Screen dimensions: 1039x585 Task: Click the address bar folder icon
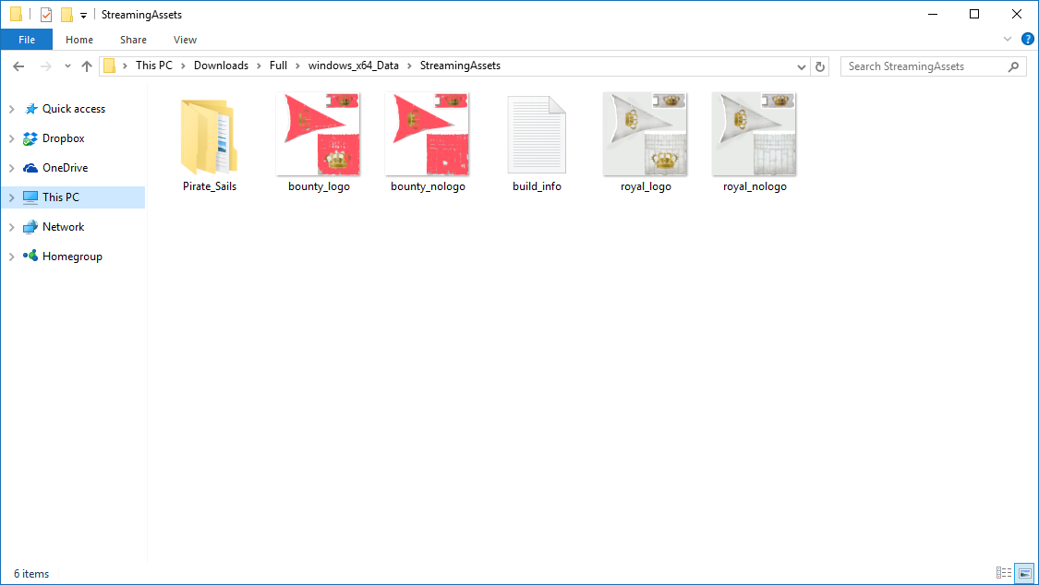[109, 66]
